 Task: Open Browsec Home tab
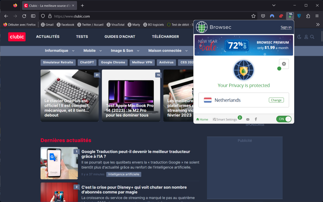[202, 119]
